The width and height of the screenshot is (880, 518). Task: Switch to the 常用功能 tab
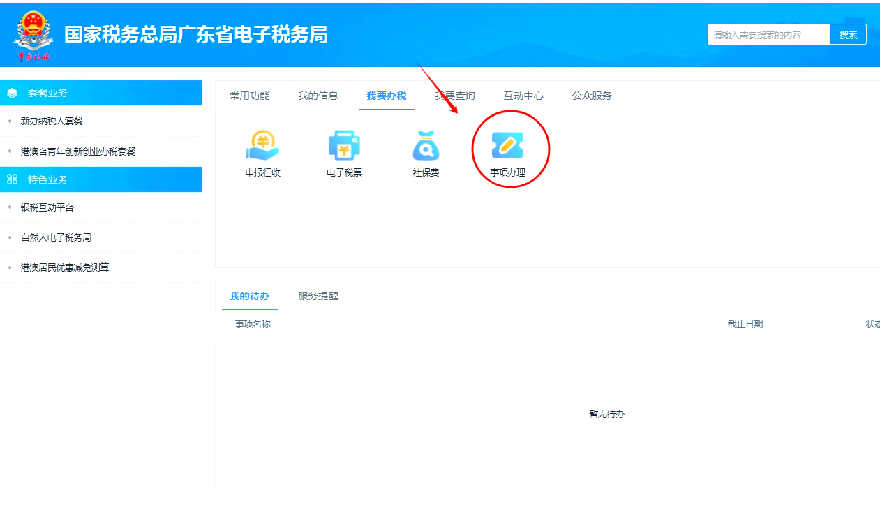click(250, 96)
